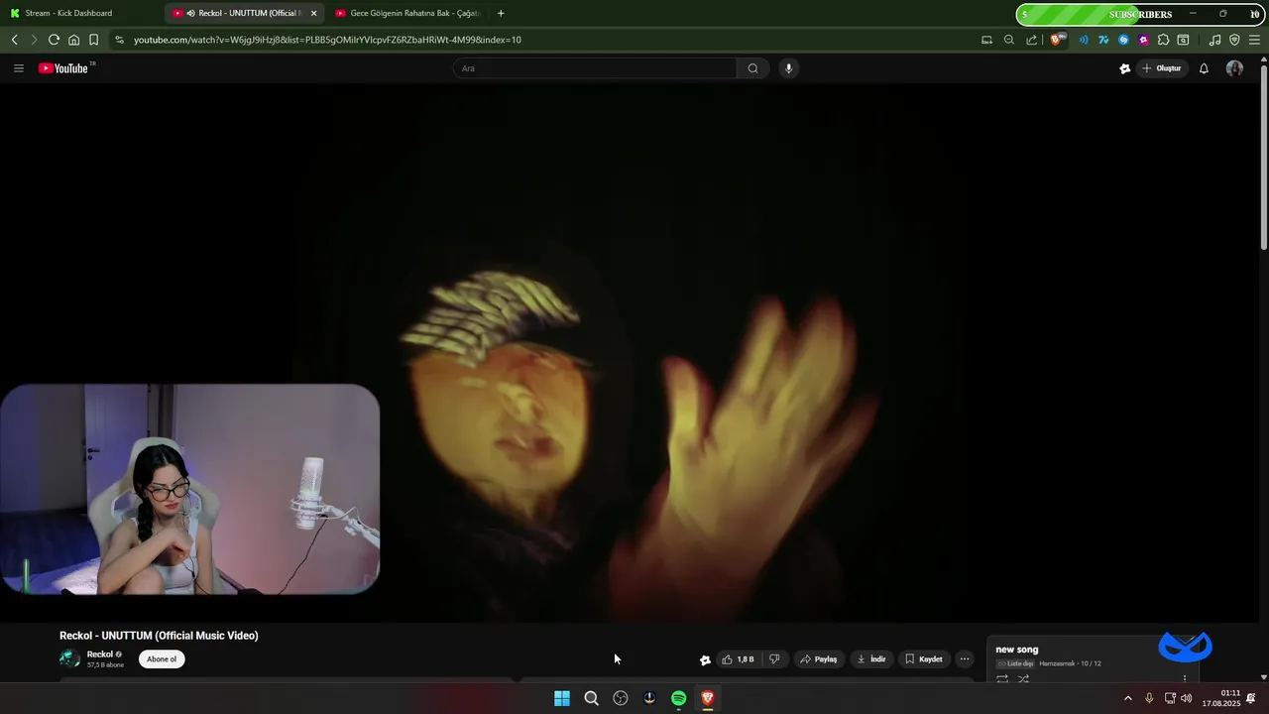Click the zoom-out magnifier icon in address bar
The width and height of the screenshot is (1269, 714).
pos(1009,40)
